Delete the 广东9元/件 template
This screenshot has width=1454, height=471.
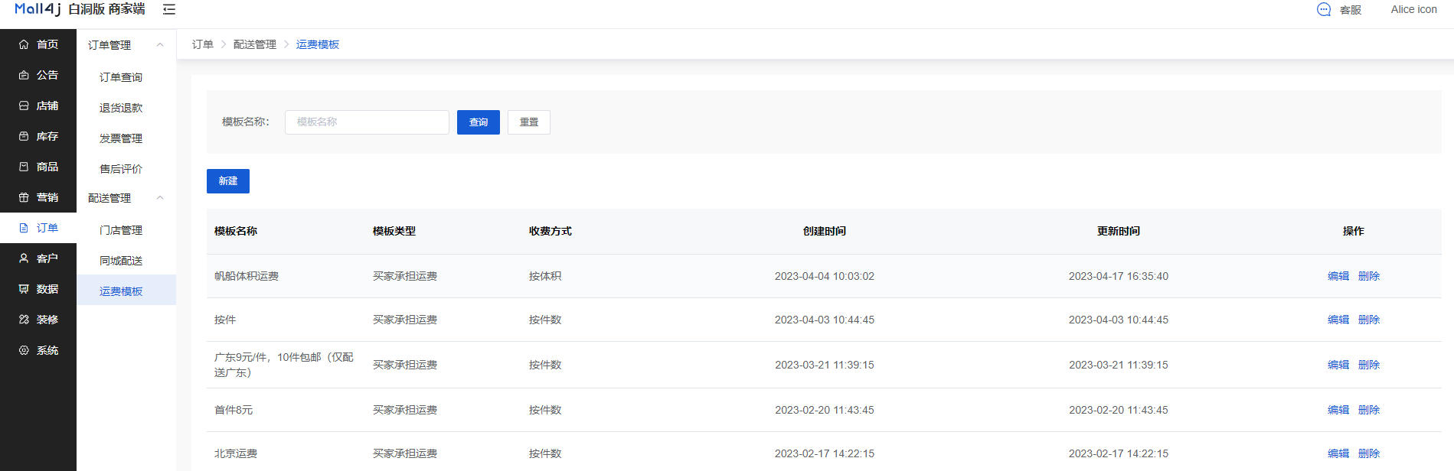(x=1369, y=365)
